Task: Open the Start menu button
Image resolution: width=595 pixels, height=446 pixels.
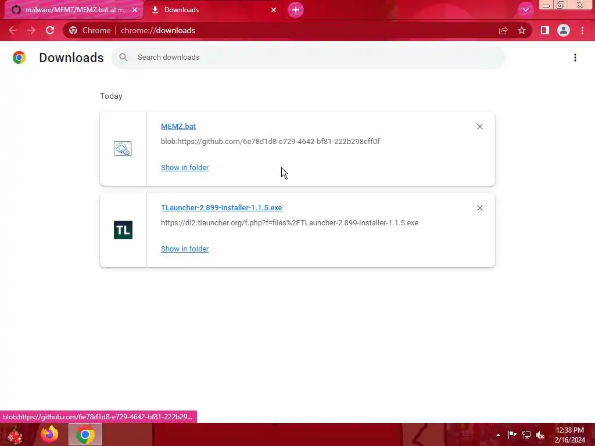Action: coord(15,434)
